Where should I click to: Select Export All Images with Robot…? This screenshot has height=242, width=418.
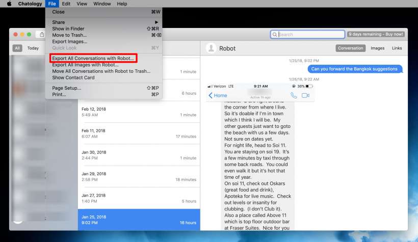tap(103, 65)
